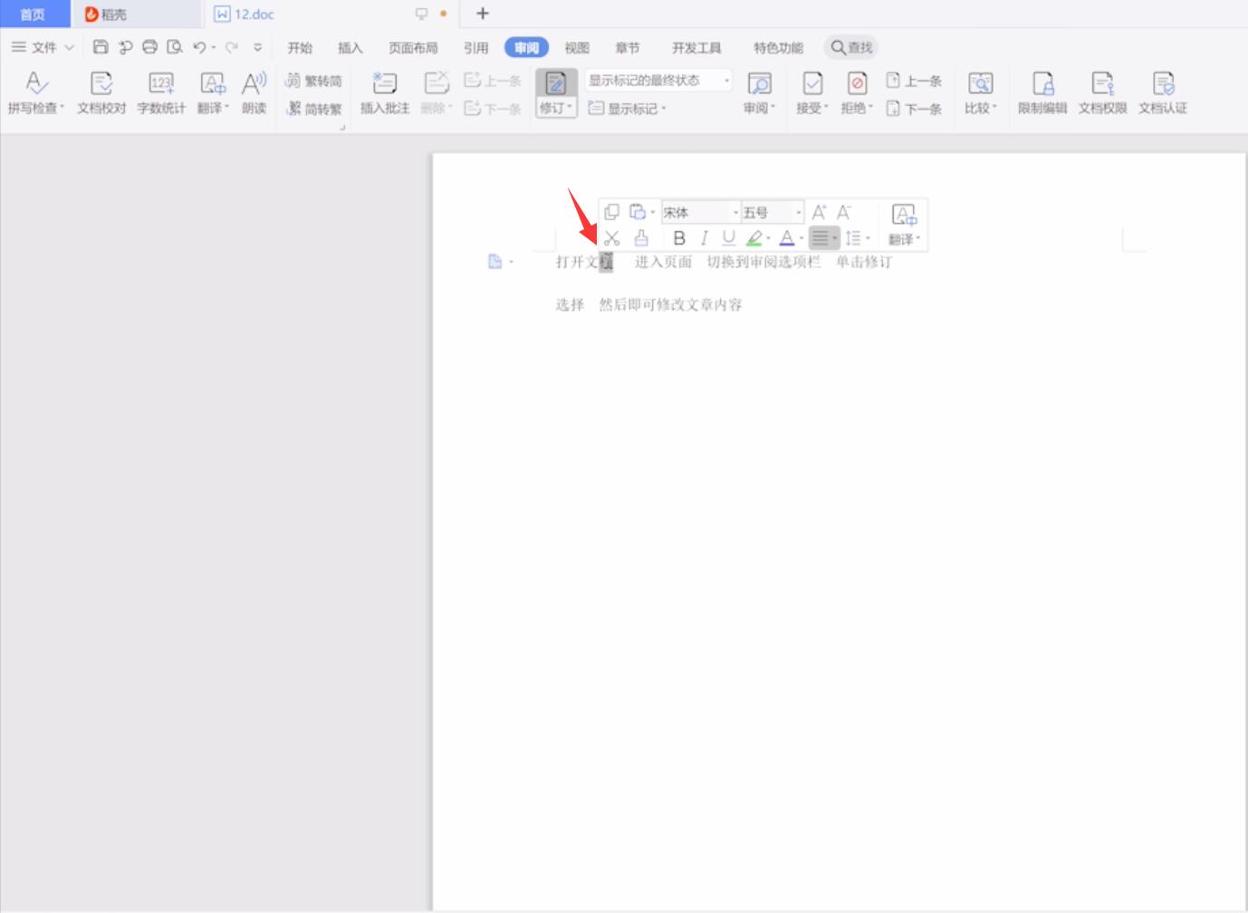1248x913 pixels.
Task: Click the text 然后即可修改文章内容
Action: point(671,304)
